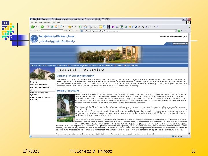Click the URL address field

point(128,31)
